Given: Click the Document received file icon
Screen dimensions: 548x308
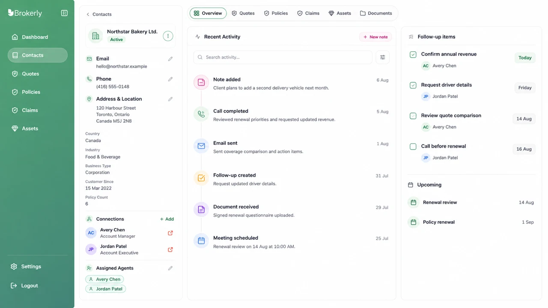Looking at the screenshot, I should [x=201, y=210].
